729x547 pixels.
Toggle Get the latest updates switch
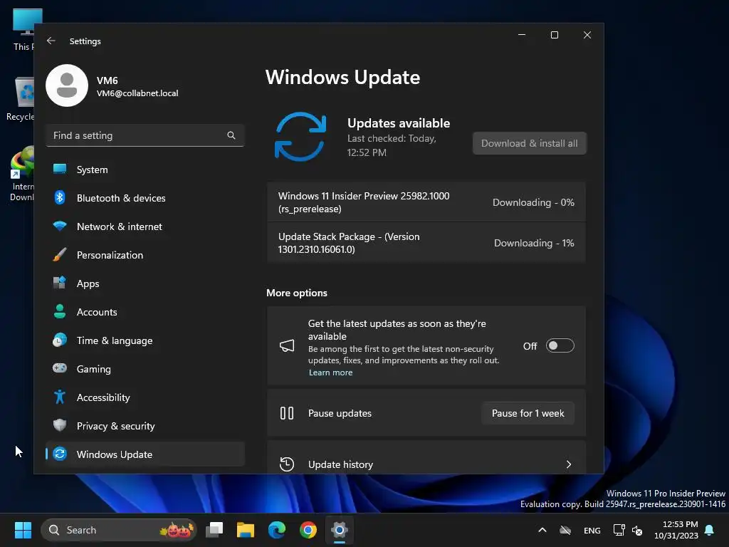560,345
